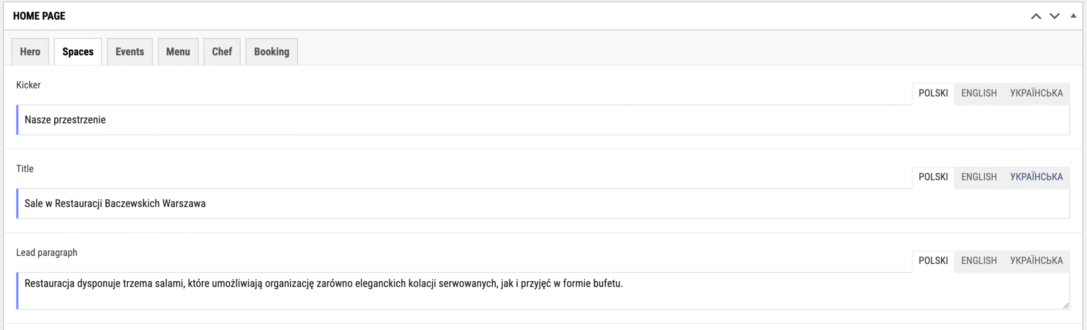The width and height of the screenshot is (1087, 330).
Task: Click inside the Lead paragraph textarea
Action: [x=543, y=291]
